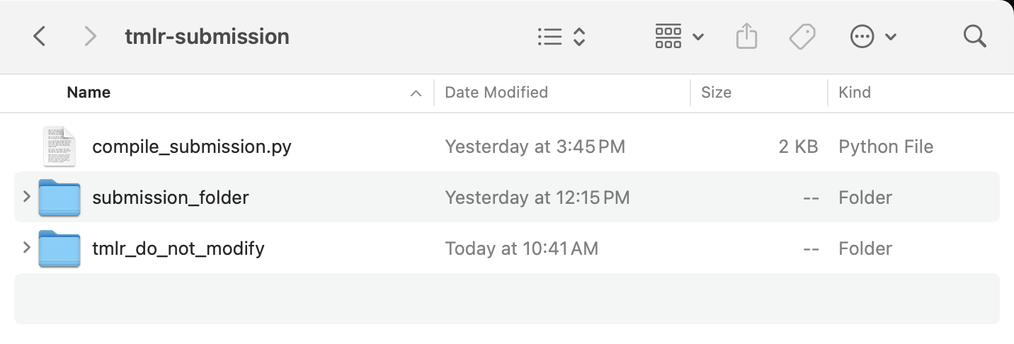Click the Search magnifier icon
Viewport: 1014px width, 344px height.
[x=975, y=36]
